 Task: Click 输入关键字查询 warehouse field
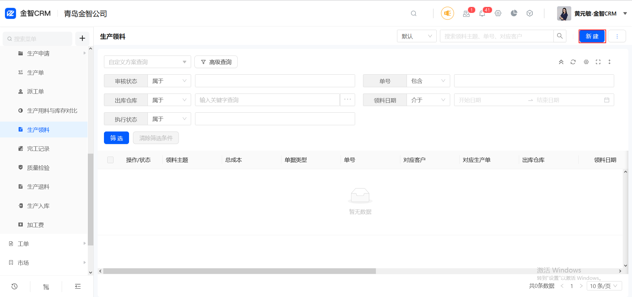tap(267, 100)
